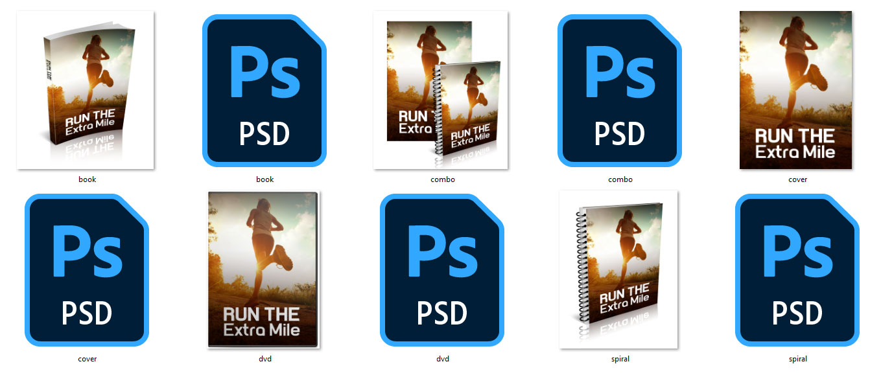Click the 'cover' filename under the cover image thumbnail
881x377 pixels.
(x=797, y=179)
